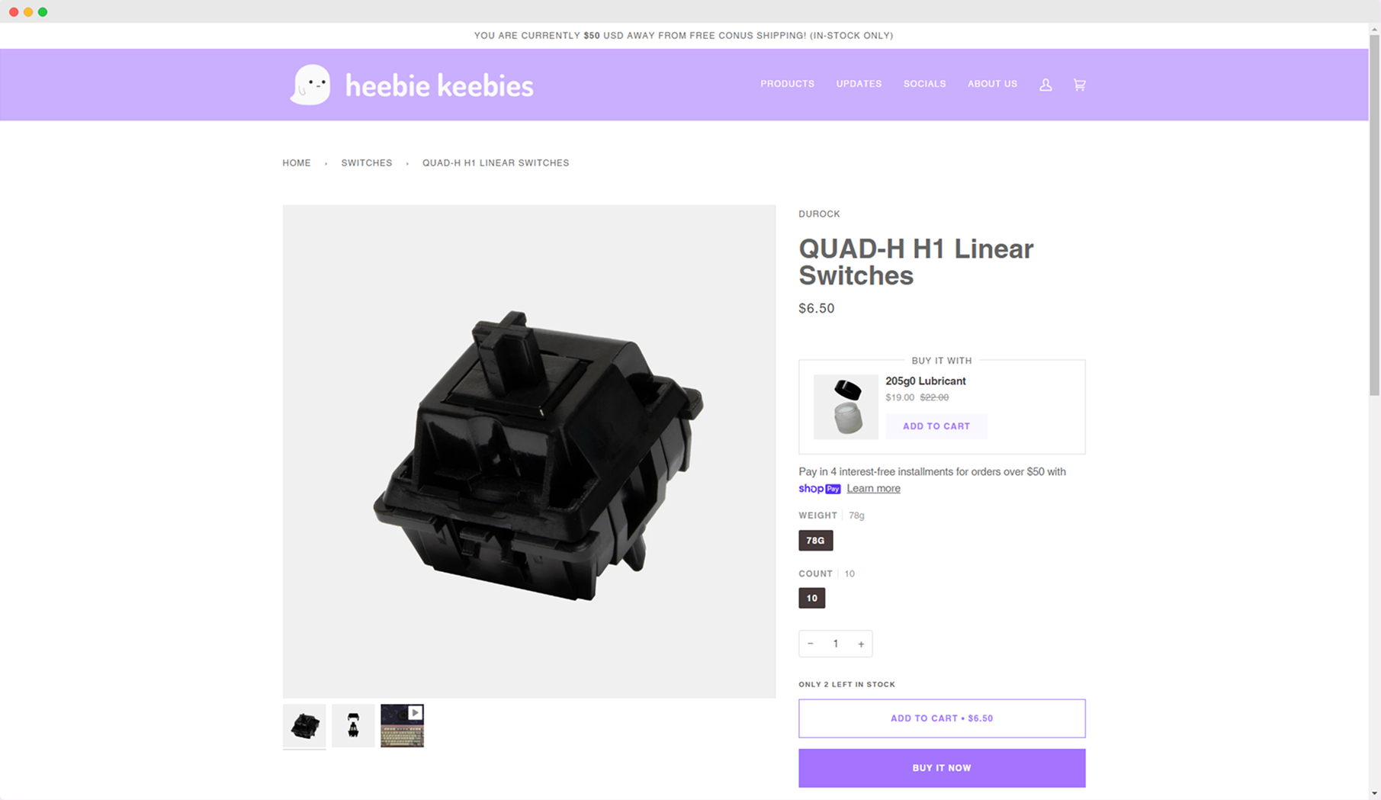Click the Shop Pay logo
1381x800 pixels.
[x=819, y=489]
